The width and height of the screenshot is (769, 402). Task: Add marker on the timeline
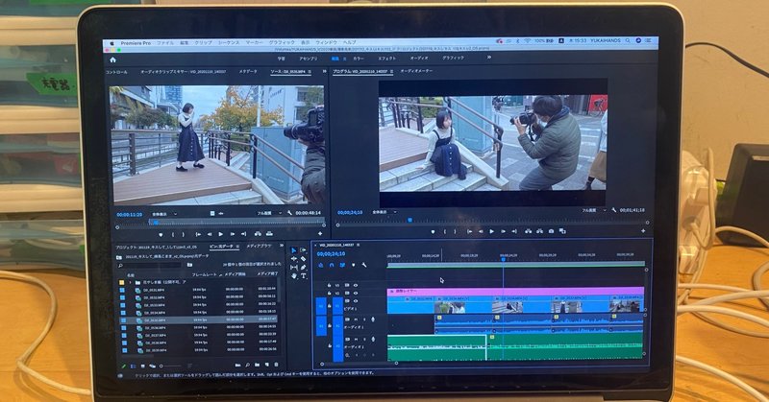[354, 265]
